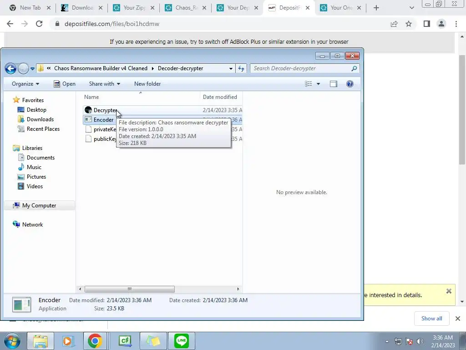Select Network in navigation pane
Image resolution: width=466 pixels, height=350 pixels.
(32, 224)
